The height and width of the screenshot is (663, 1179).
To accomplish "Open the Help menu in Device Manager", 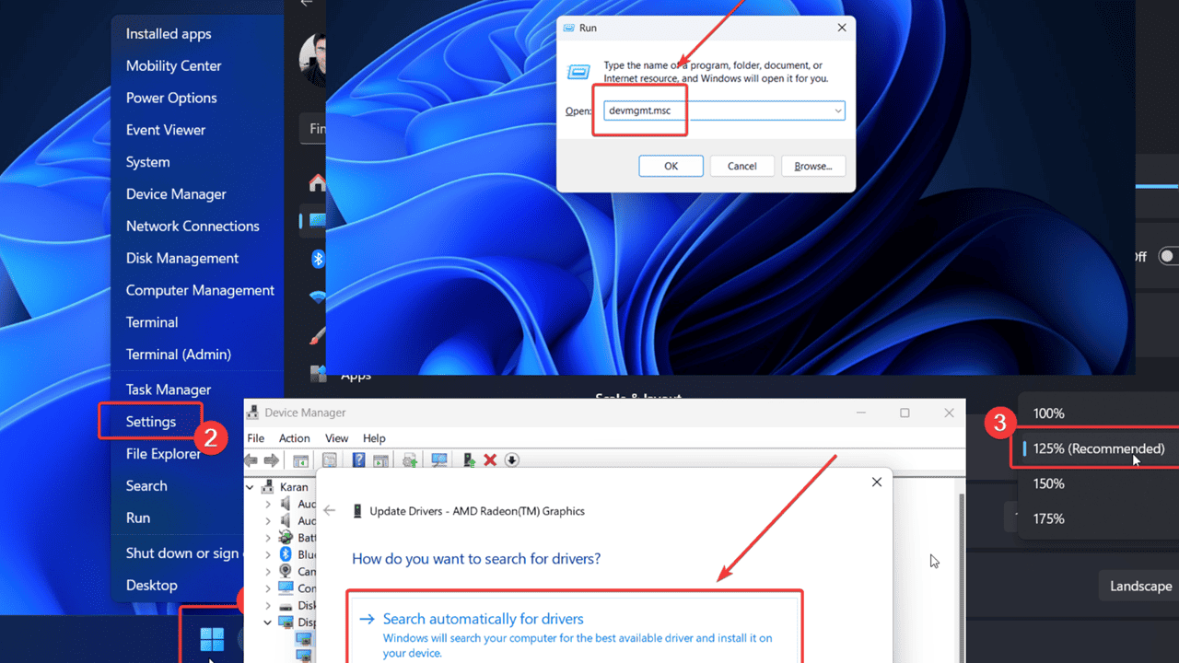I will (374, 438).
